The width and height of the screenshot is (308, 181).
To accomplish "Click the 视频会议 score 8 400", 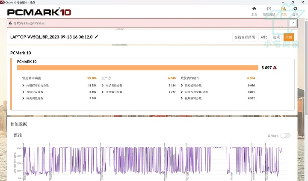I will pos(93,92).
